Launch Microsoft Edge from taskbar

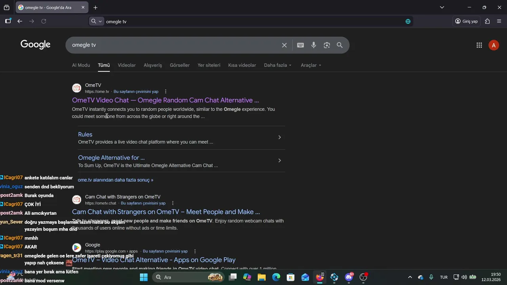[x=276, y=277]
